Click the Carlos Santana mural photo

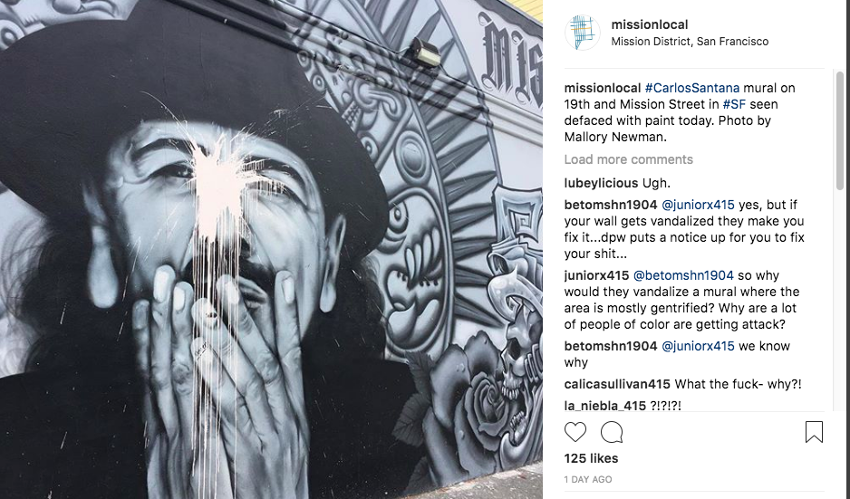[x=271, y=249]
